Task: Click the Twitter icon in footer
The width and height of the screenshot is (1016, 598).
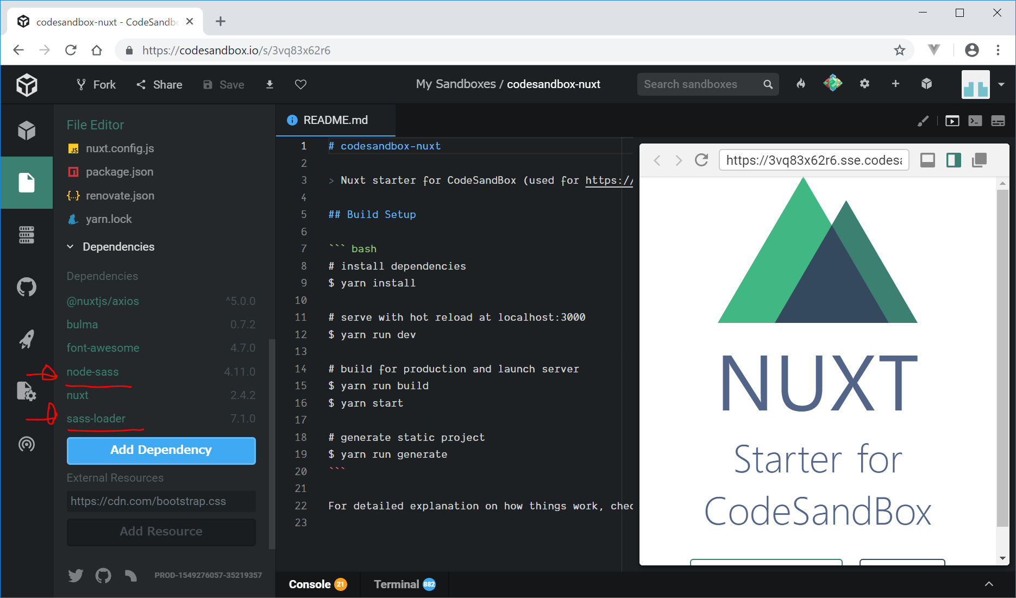Action: click(x=76, y=575)
